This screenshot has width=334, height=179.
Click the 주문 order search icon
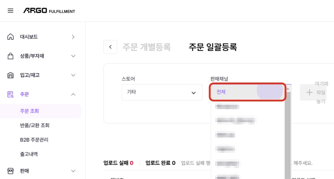11,94
